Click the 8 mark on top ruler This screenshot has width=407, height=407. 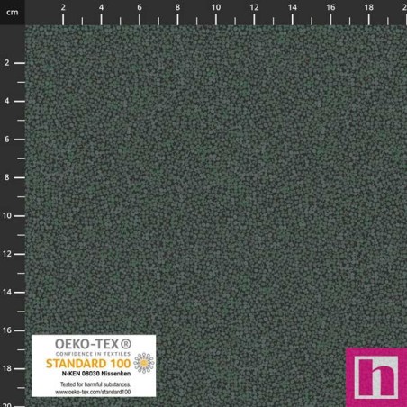(177, 7)
